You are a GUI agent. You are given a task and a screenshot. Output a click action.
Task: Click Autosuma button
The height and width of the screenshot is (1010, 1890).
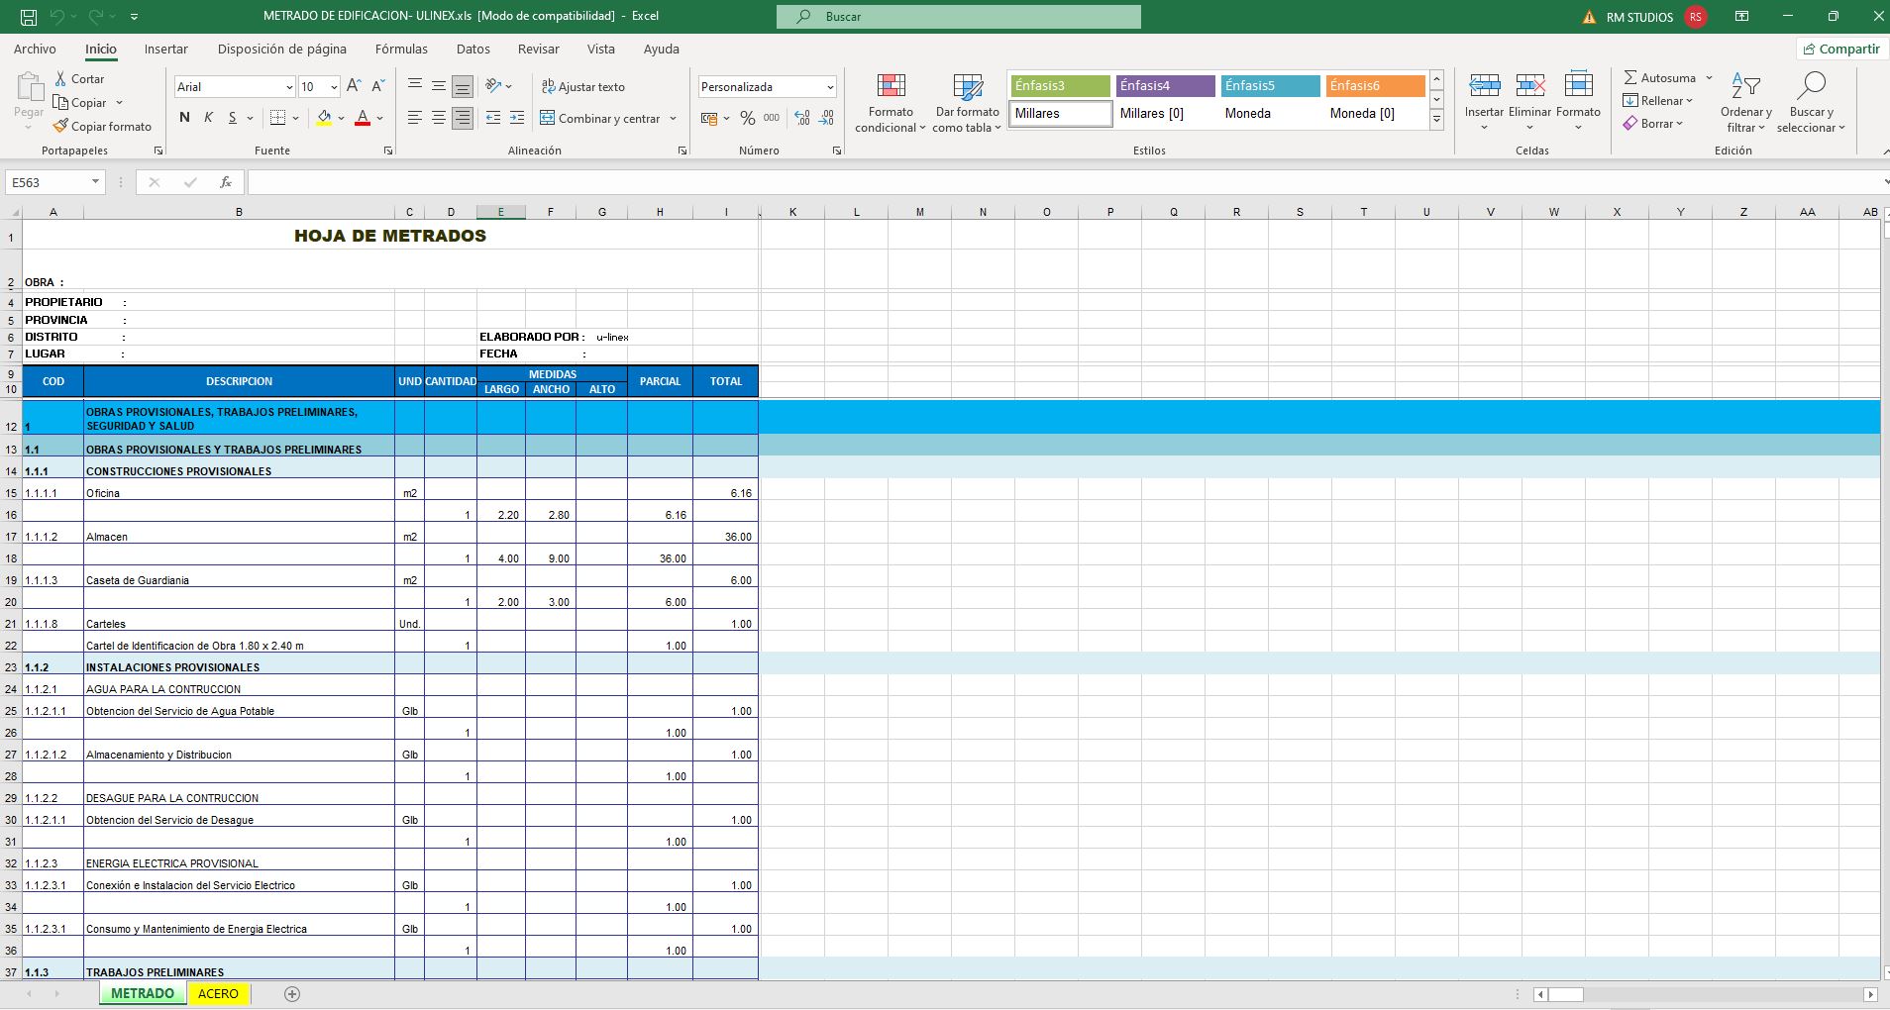(x=1659, y=77)
